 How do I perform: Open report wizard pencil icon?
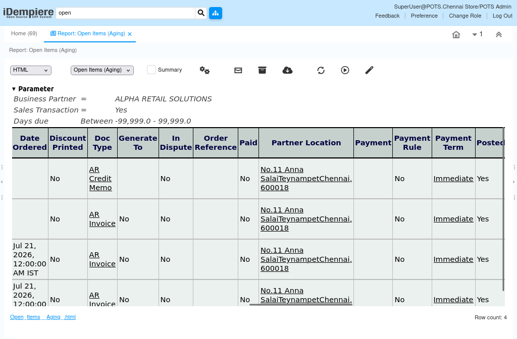(369, 70)
